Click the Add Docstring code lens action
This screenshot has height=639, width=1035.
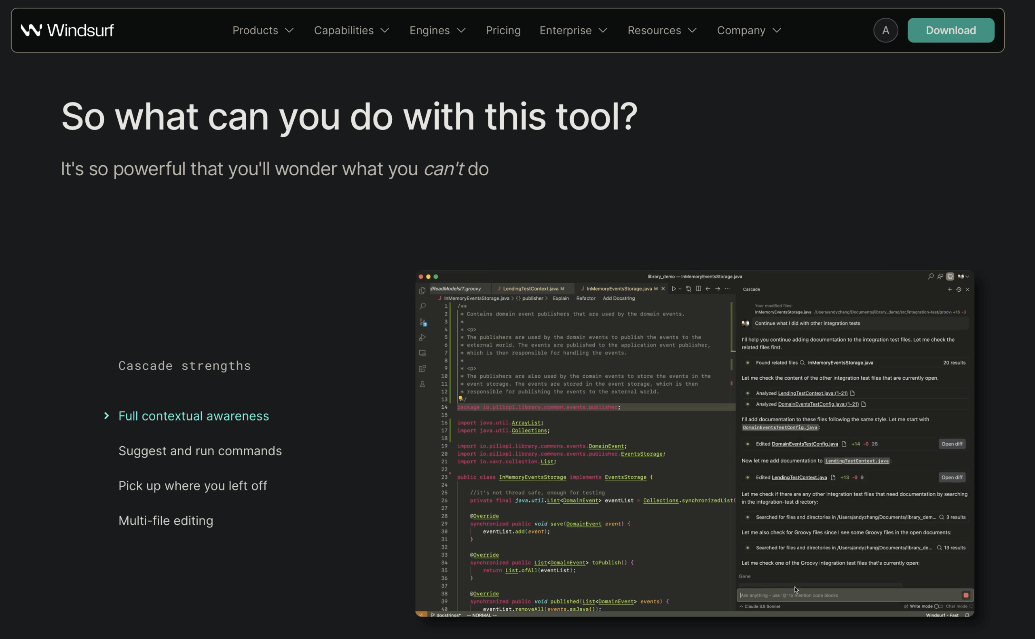pos(619,298)
